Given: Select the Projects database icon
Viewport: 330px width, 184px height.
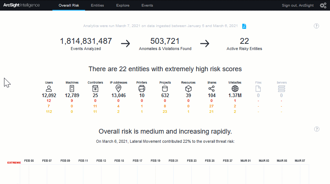Looking at the screenshot, I should coord(165,88).
